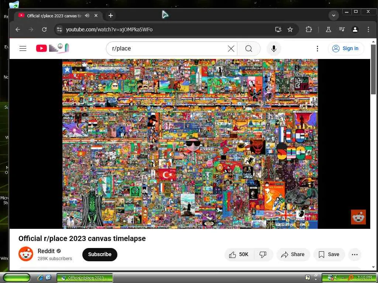Close the r/place YouTube tab

click(96, 15)
